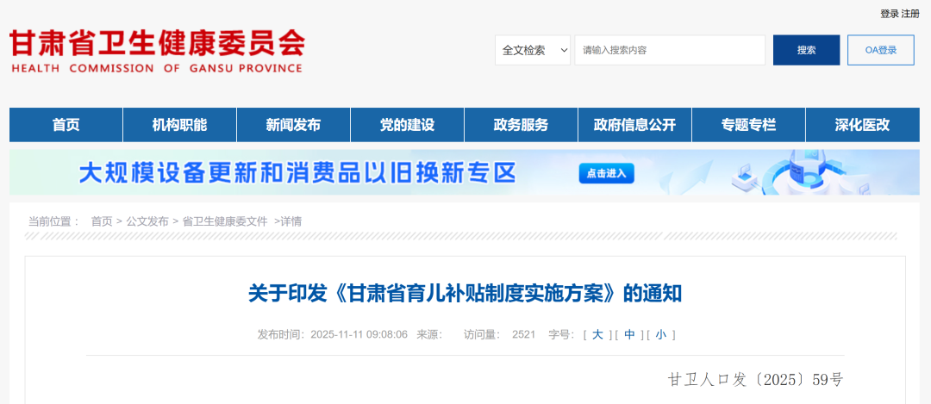This screenshot has height=404, width=931.
Task: Open the 新闻发布 navigation menu
Action: (x=293, y=125)
